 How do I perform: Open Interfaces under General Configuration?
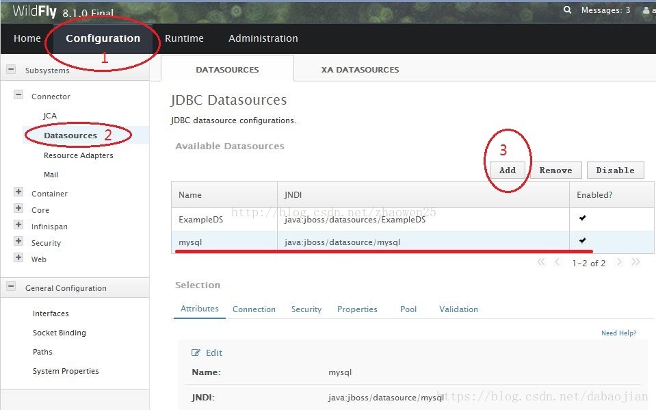(x=51, y=313)
